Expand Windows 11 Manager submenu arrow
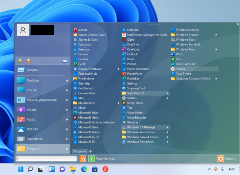Image resolution: width=240 pixels, height=175 pixels. click(x=167, y=127)
